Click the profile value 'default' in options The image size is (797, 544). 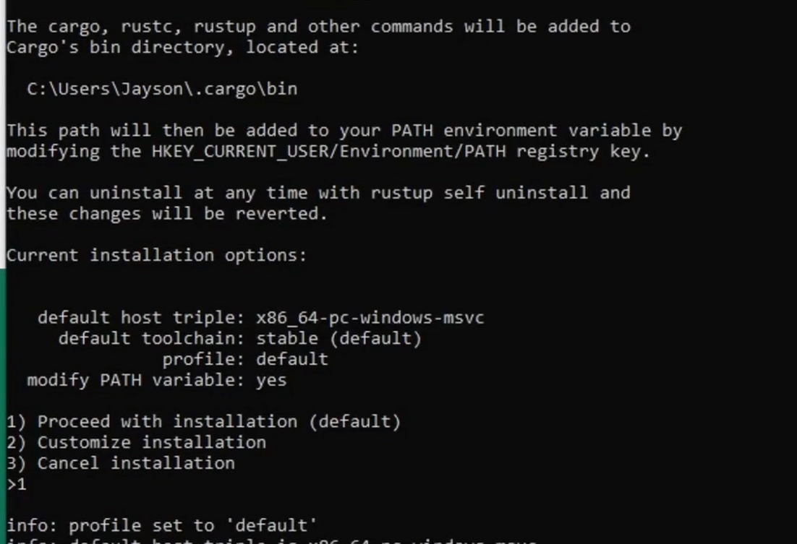(291, 359)
